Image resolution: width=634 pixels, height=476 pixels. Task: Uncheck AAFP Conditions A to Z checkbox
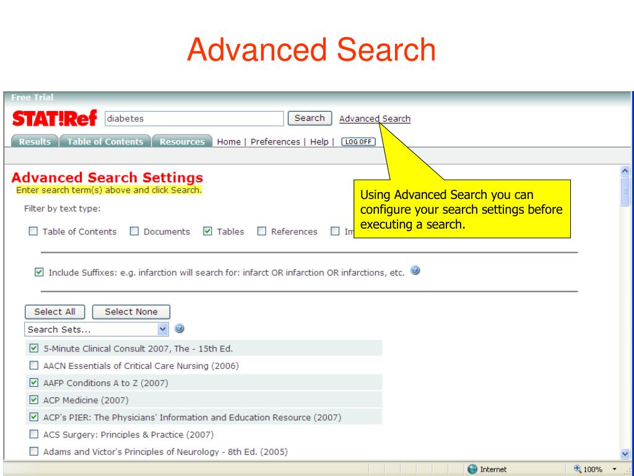34,382
